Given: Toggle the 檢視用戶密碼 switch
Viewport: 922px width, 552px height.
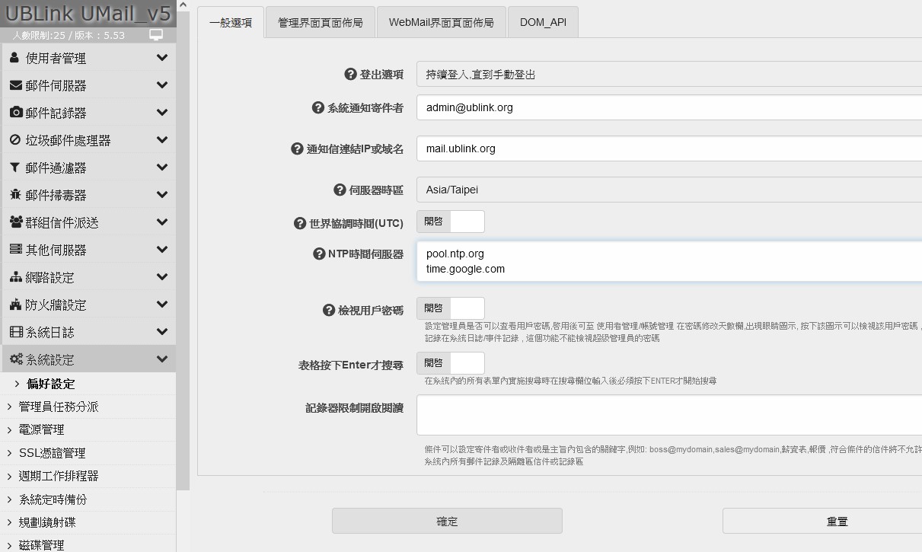Looking at the screenshot, I should coord(450,308).
